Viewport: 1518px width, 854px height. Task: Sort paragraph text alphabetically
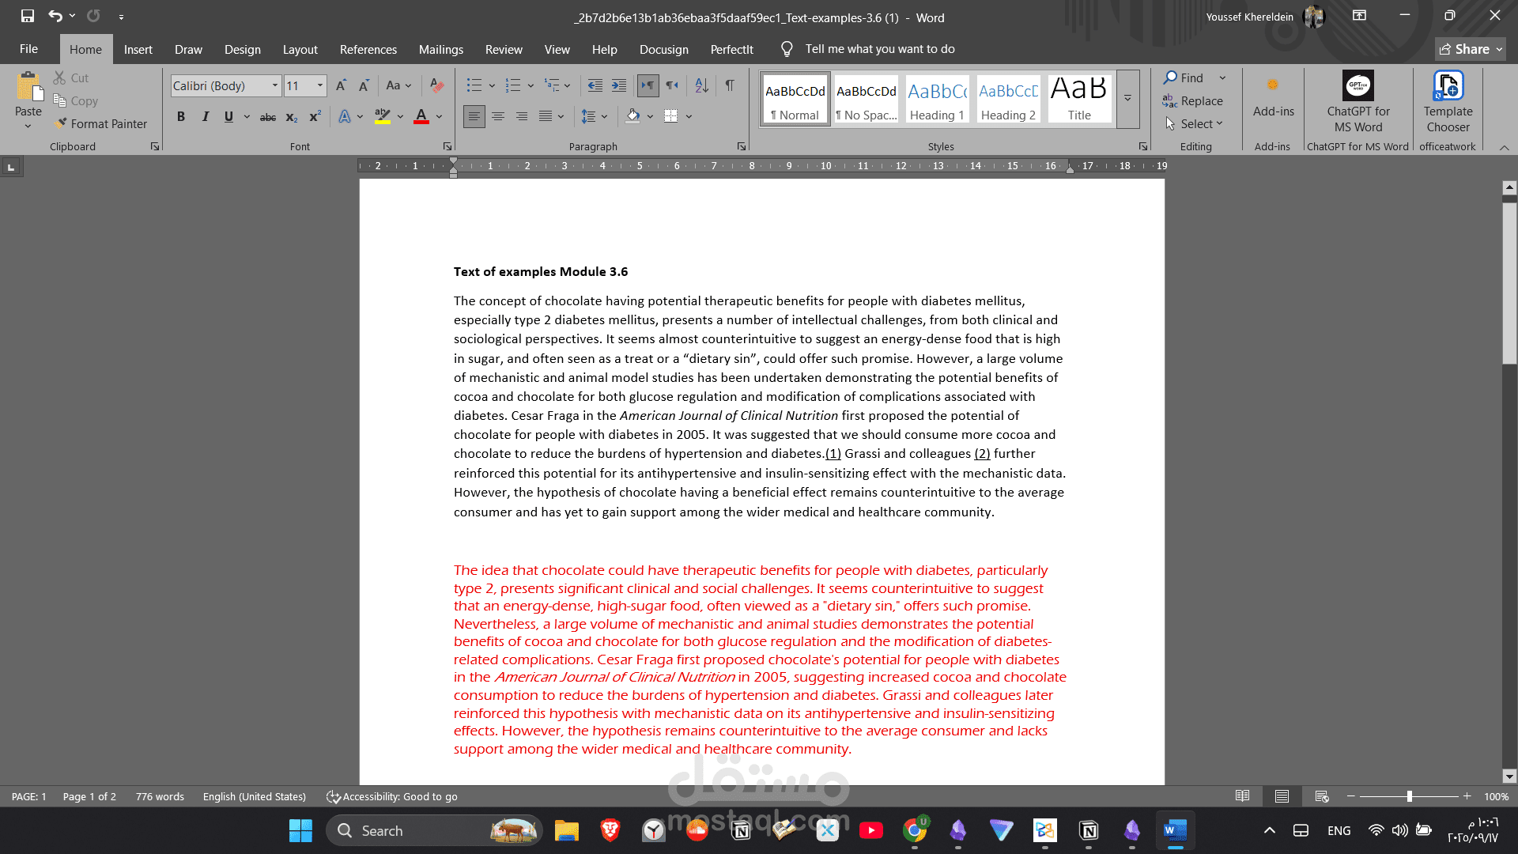pos(702,85)
